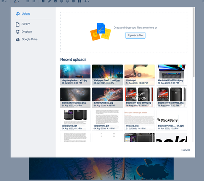Image resolution: width=204 pixels, height=181 pixels.
Task: Click the action item checkbox icon in toolbar
Action: (x=43, y=1)
